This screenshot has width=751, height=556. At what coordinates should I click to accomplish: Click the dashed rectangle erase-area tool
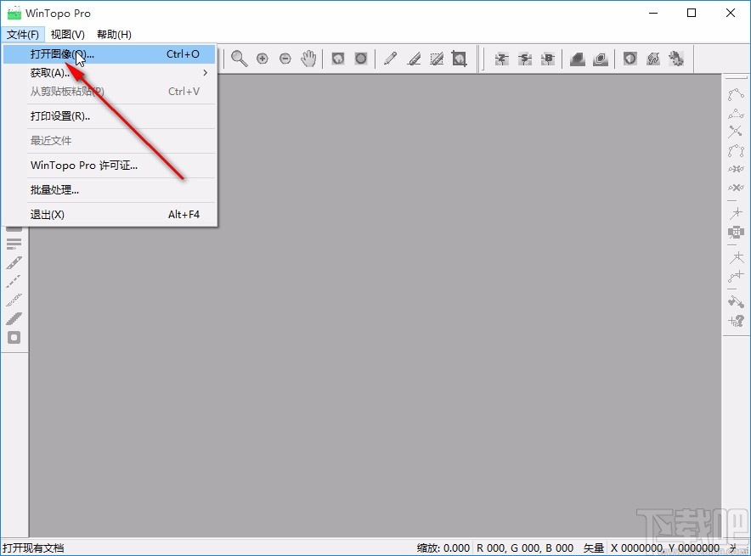[x=437, y=59]
